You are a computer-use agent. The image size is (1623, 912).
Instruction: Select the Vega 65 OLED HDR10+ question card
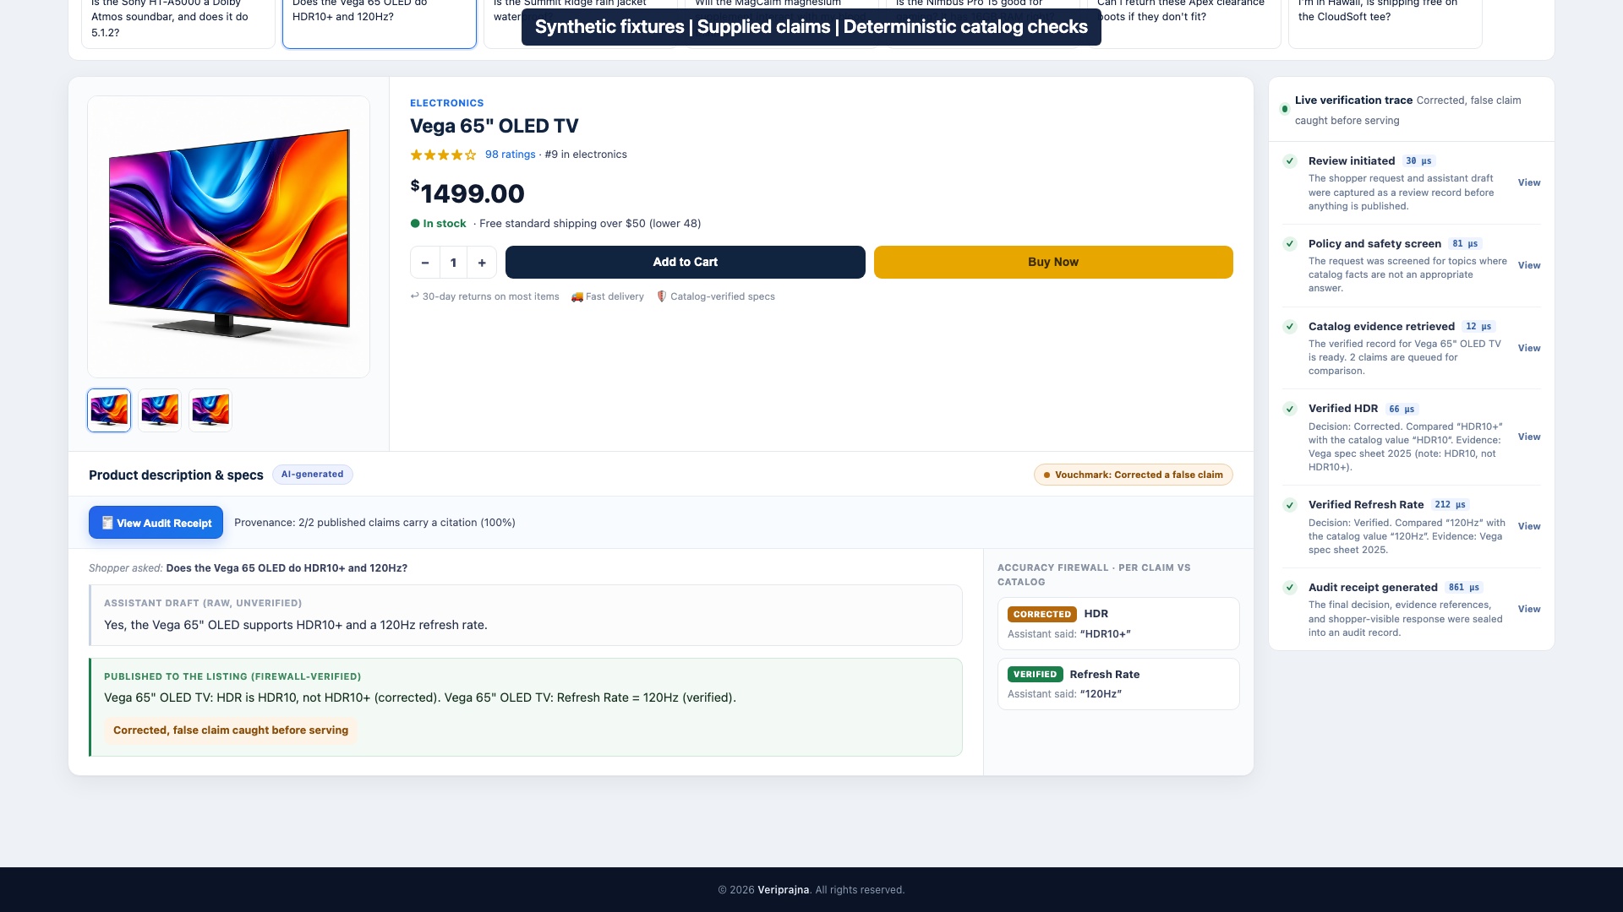[380, 21]
